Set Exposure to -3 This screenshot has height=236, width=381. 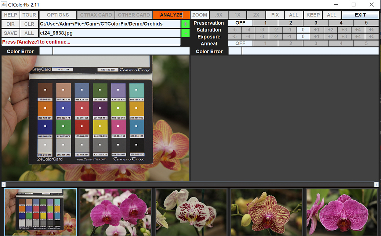coord(262,37)
